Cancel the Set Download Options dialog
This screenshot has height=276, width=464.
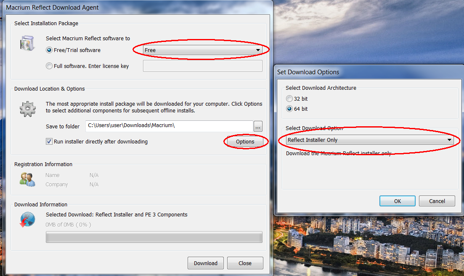point(437,201)
